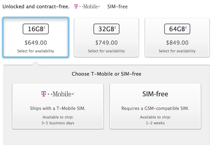Select the 16GB capacity badge
Image resolution: width=212 pixels, height=147 pixels.
[x=36, y=29]
